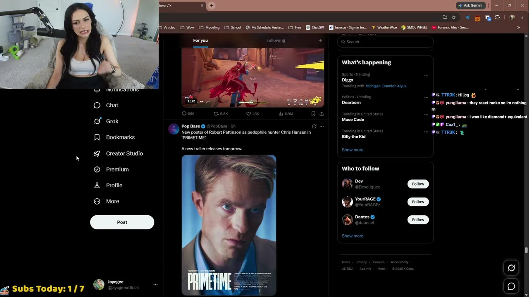
Task: Bookmark the video post
Action: pyautogui.click(x=313, y=114)
